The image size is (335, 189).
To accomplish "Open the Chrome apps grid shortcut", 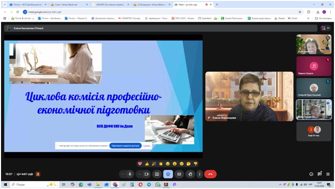I will (x=5, y=18).
